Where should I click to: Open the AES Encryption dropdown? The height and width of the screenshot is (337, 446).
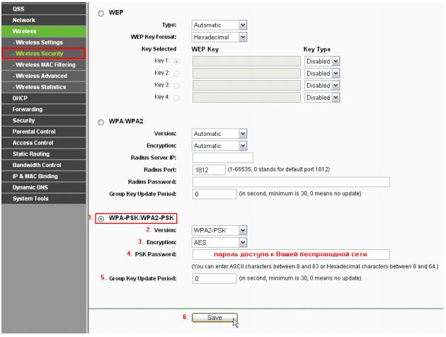[x=219, y=241]
